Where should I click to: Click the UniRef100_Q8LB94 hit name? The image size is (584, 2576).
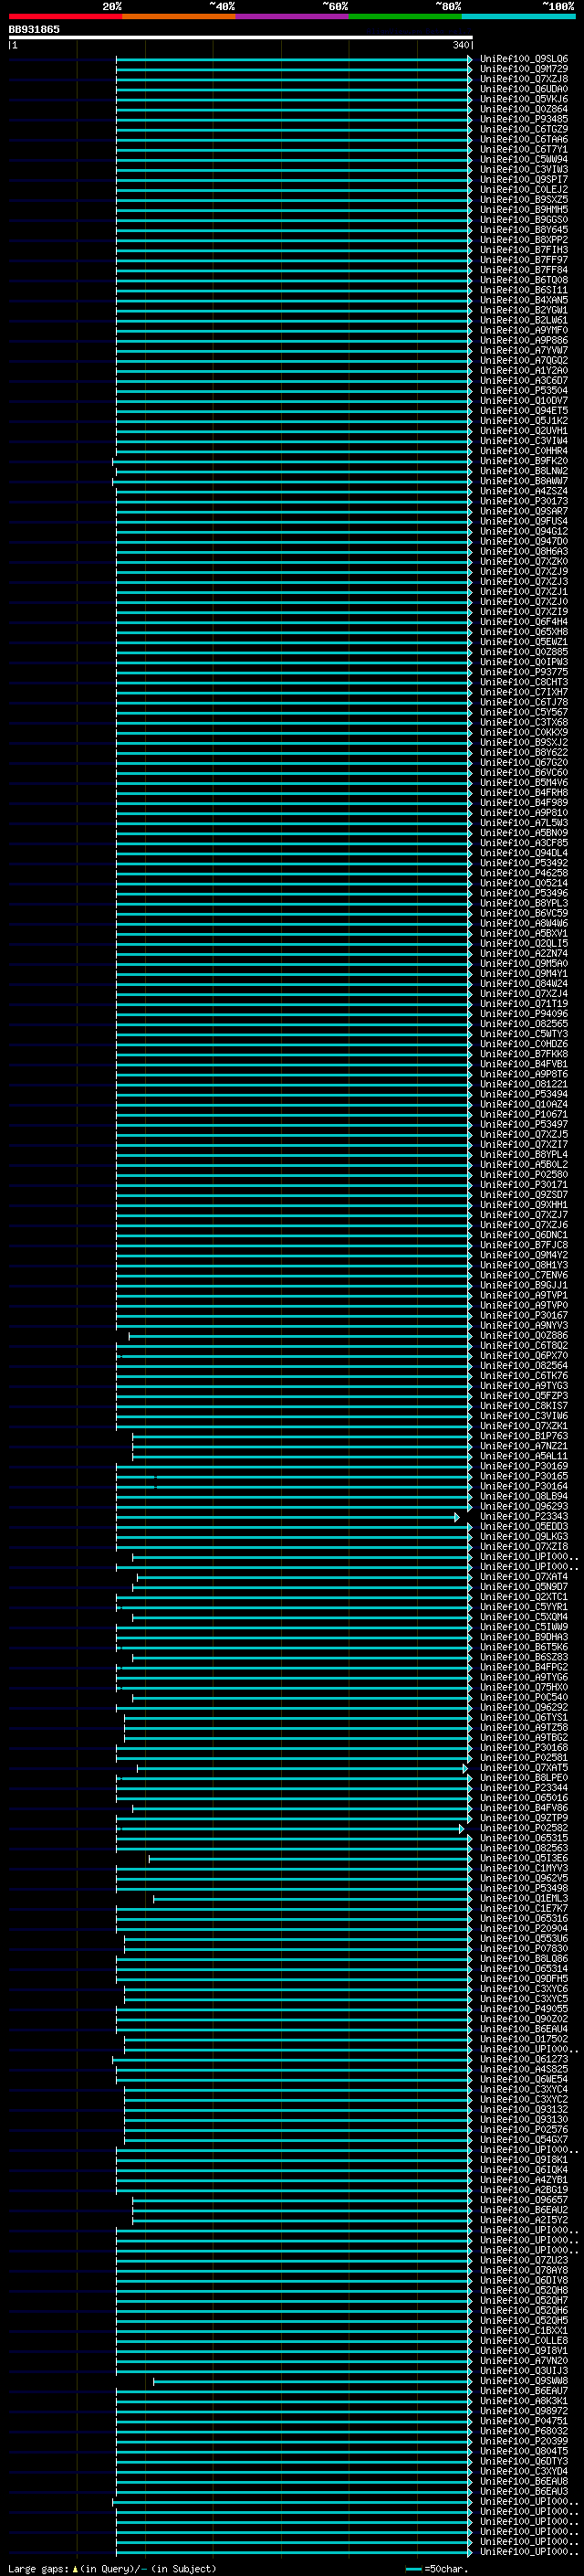coord(524,1497)
